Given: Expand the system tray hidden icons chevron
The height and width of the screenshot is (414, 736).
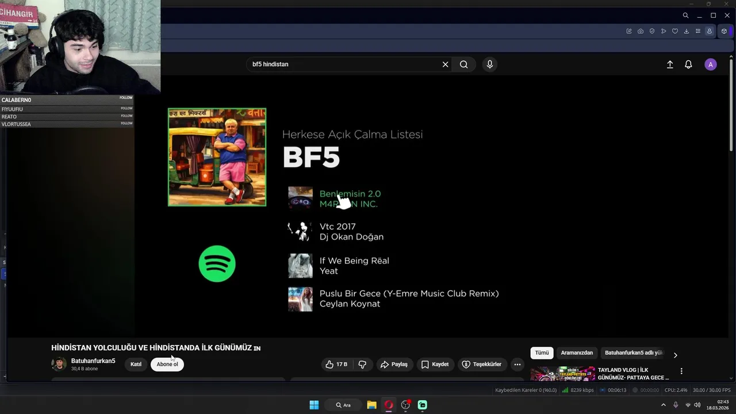Looking at the screenshot, I should click(663, 405).
